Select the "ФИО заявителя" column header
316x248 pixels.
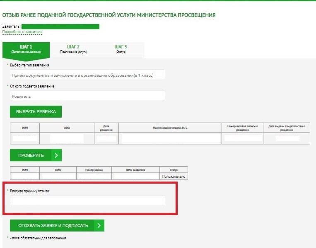(x=136, y=169)
